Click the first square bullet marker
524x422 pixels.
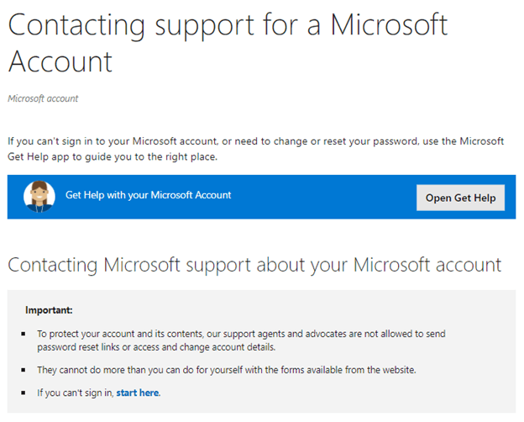pyautogui.click(x=24, y=334)
